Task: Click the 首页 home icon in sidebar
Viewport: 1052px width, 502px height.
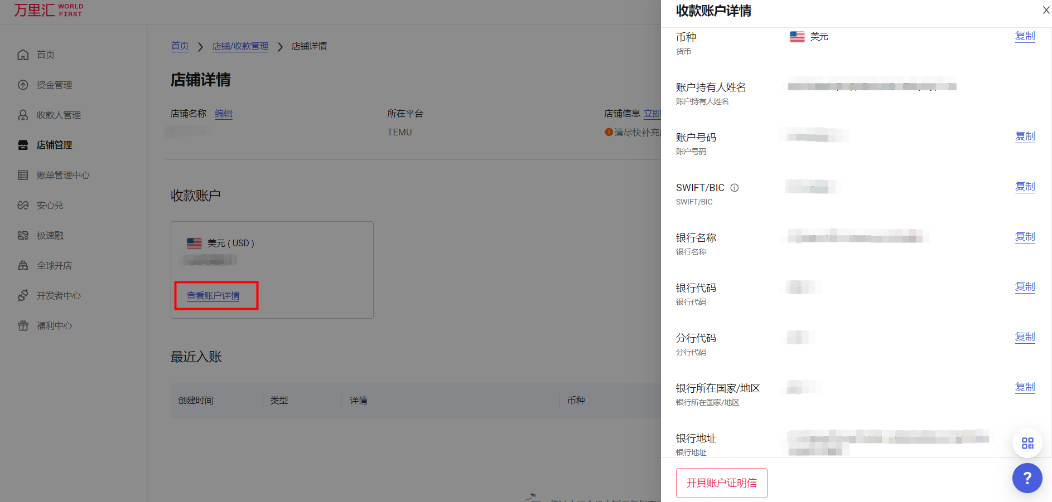Action: 23,55
